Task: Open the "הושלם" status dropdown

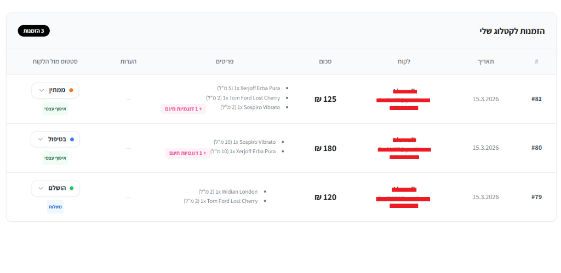Action: pos(55,188)
